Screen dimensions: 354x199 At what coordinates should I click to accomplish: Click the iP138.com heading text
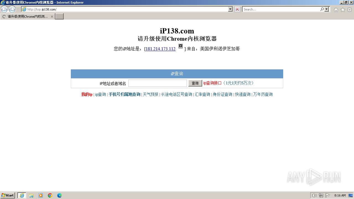tap(177, 31)
